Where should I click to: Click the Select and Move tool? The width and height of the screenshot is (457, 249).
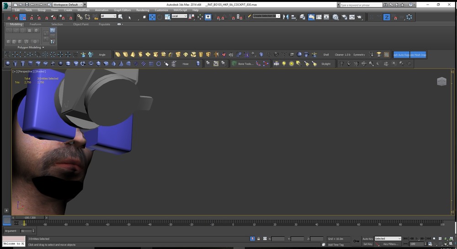(x=153, y=17)
